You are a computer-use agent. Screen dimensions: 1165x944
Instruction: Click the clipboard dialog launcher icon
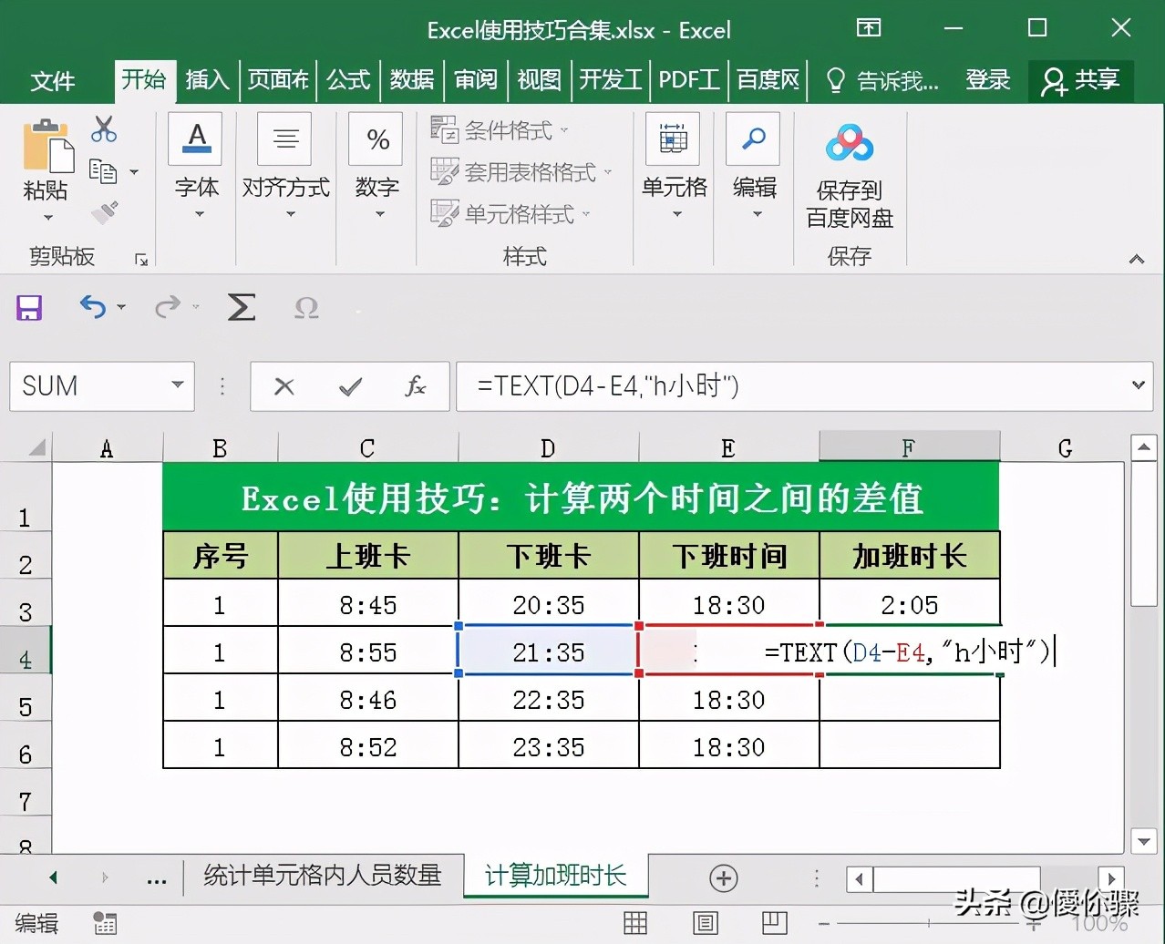point(141,260)
